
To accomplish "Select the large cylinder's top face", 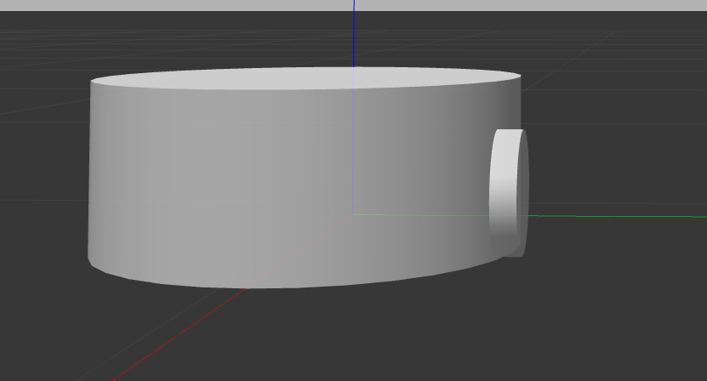I will click(306, 78).
